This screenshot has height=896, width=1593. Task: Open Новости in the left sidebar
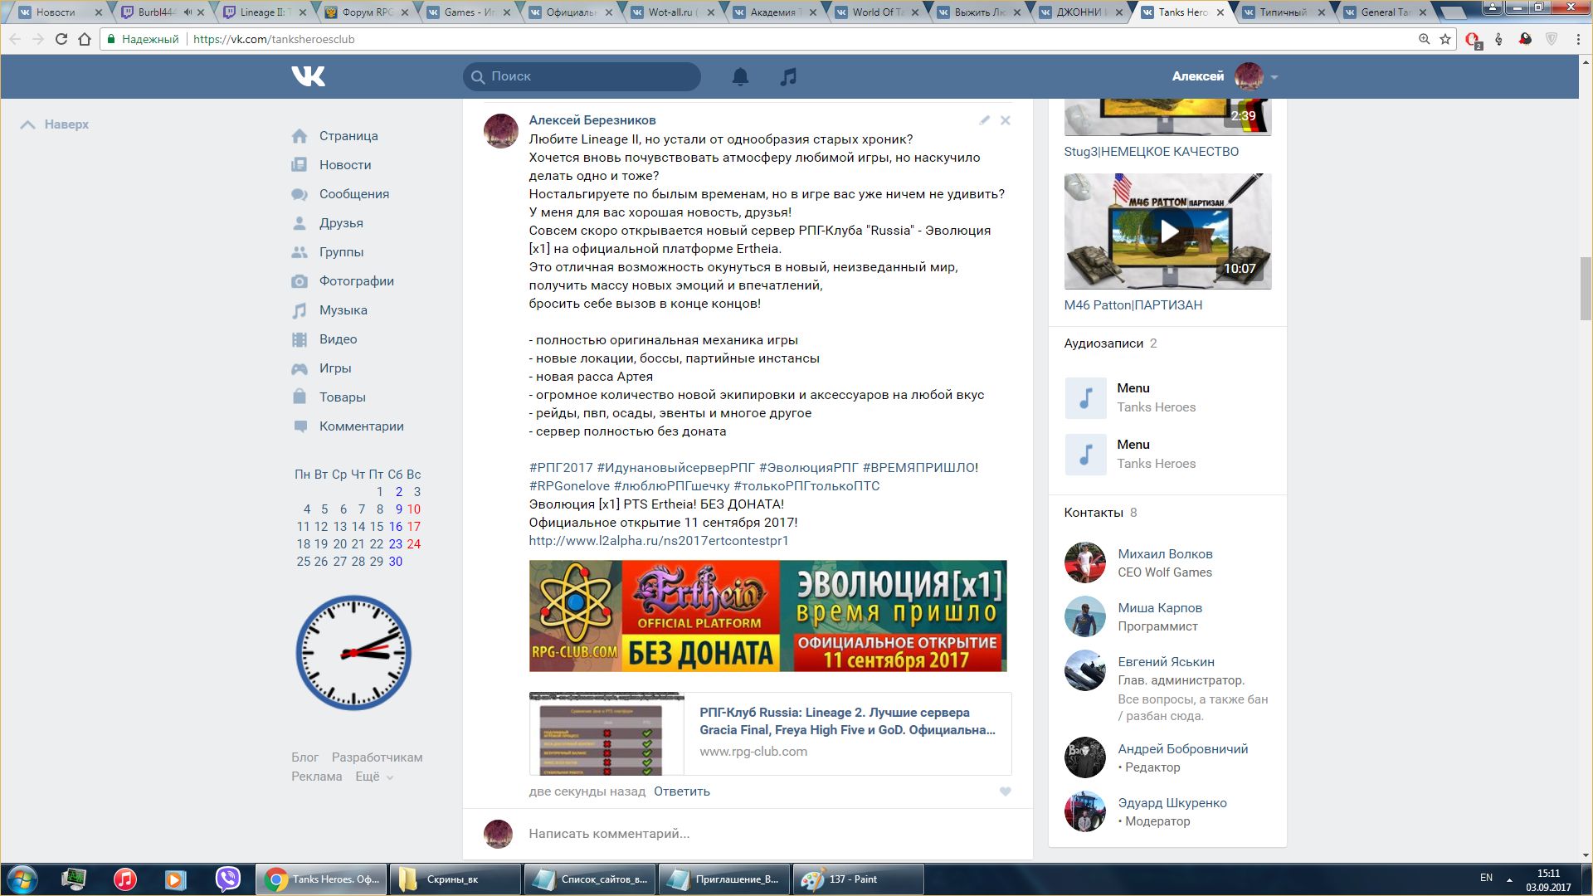[345, 165]
